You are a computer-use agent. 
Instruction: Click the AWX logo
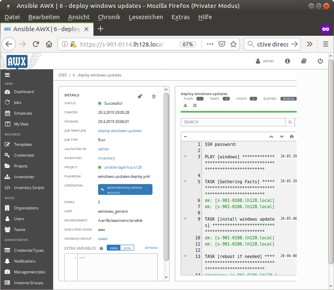[x=17, y=62]
